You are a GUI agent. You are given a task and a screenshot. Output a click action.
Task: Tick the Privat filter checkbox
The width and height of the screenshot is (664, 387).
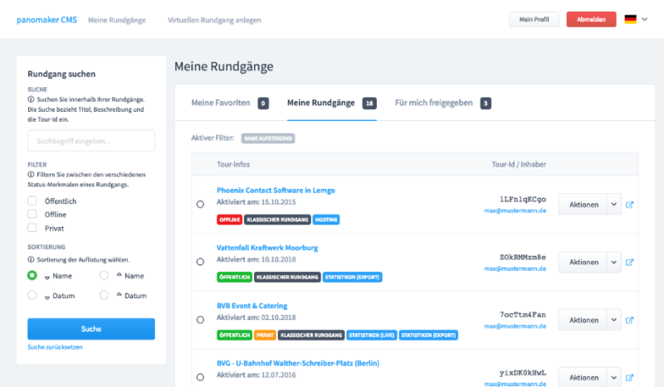tap(32, 227)
